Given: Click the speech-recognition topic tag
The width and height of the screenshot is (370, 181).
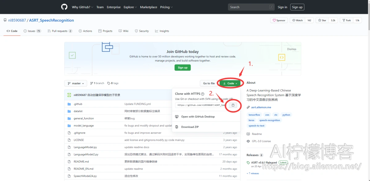Looking at the screenshot, I should point(270,120).
